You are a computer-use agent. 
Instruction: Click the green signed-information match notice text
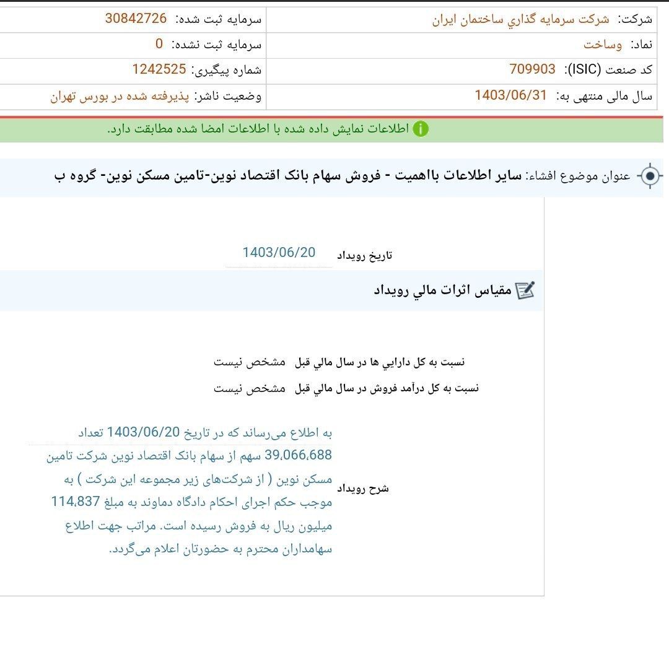coord(258,129)
